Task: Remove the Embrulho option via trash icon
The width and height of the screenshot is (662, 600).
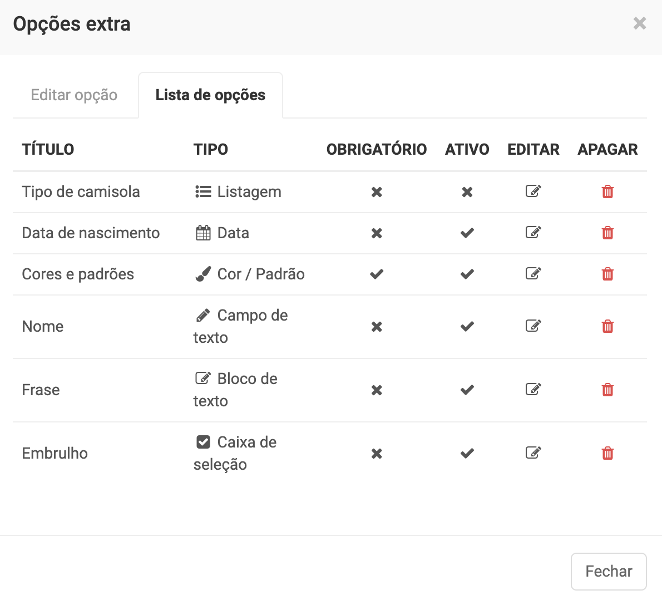Action: pos(607,453)
